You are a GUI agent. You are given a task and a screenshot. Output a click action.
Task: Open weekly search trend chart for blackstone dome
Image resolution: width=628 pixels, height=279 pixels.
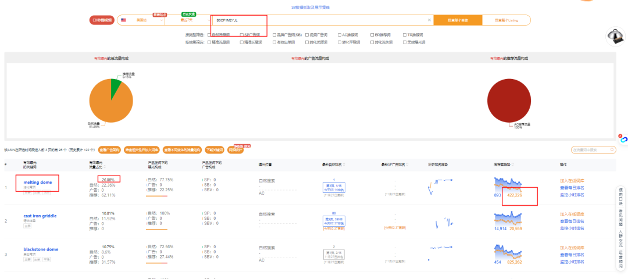tap(508, 252)
